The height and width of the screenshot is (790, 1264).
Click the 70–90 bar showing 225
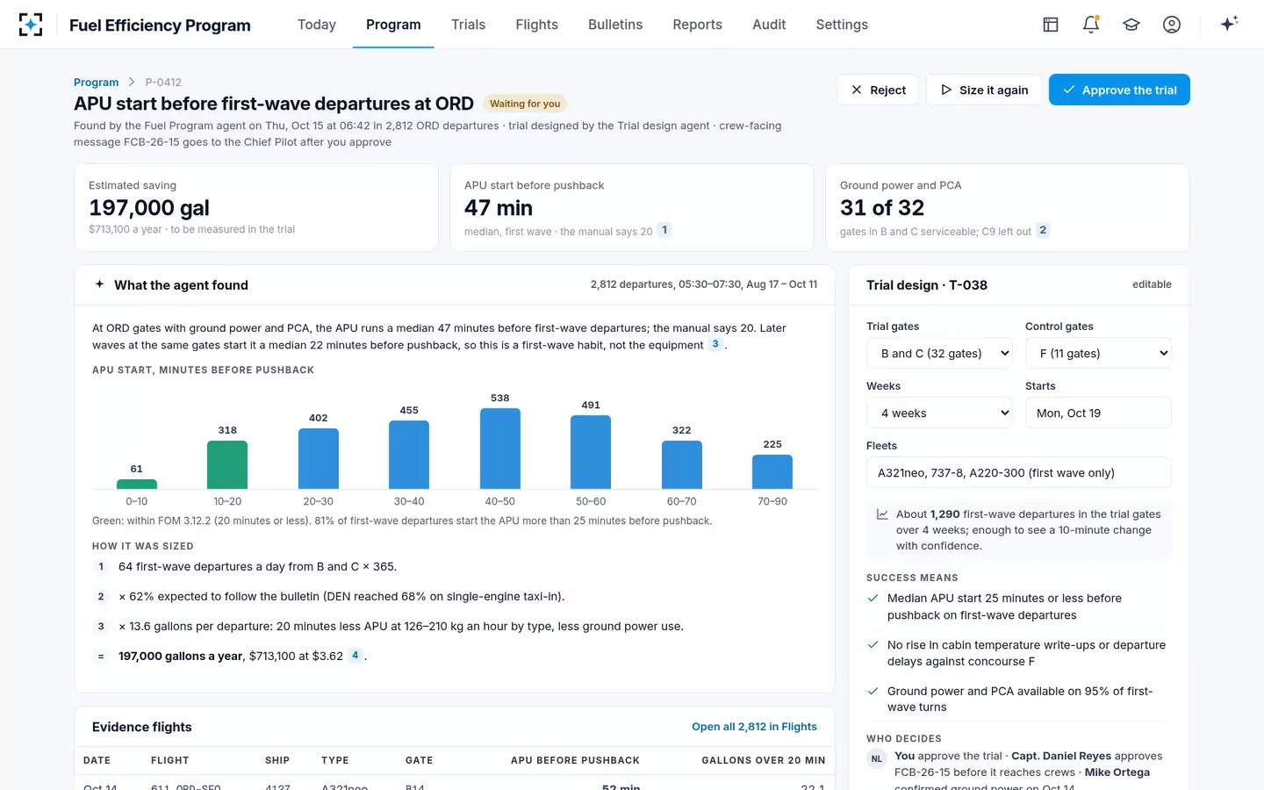click(x=772, y=471)
